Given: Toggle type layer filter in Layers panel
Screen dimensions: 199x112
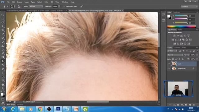Looking at the screenshot, I should [187, 51].
